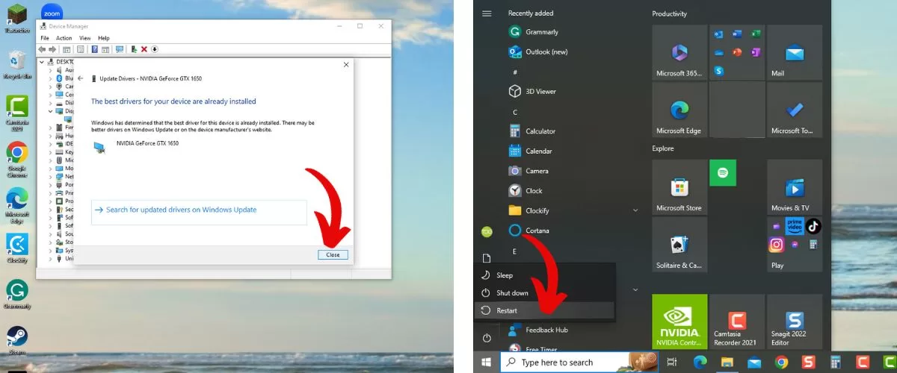Image resolution: width=897 pixels, height=373 pixels.
Task: Open the NVIDIA Control Panel tile
Action: tap(679, 322)
